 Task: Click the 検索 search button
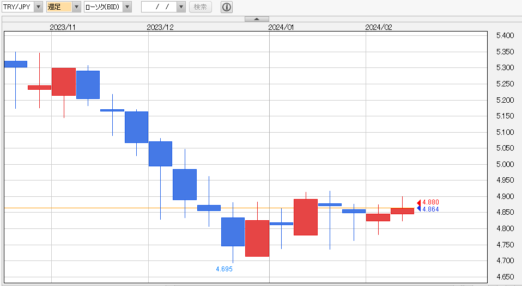(x=201, y=7)
